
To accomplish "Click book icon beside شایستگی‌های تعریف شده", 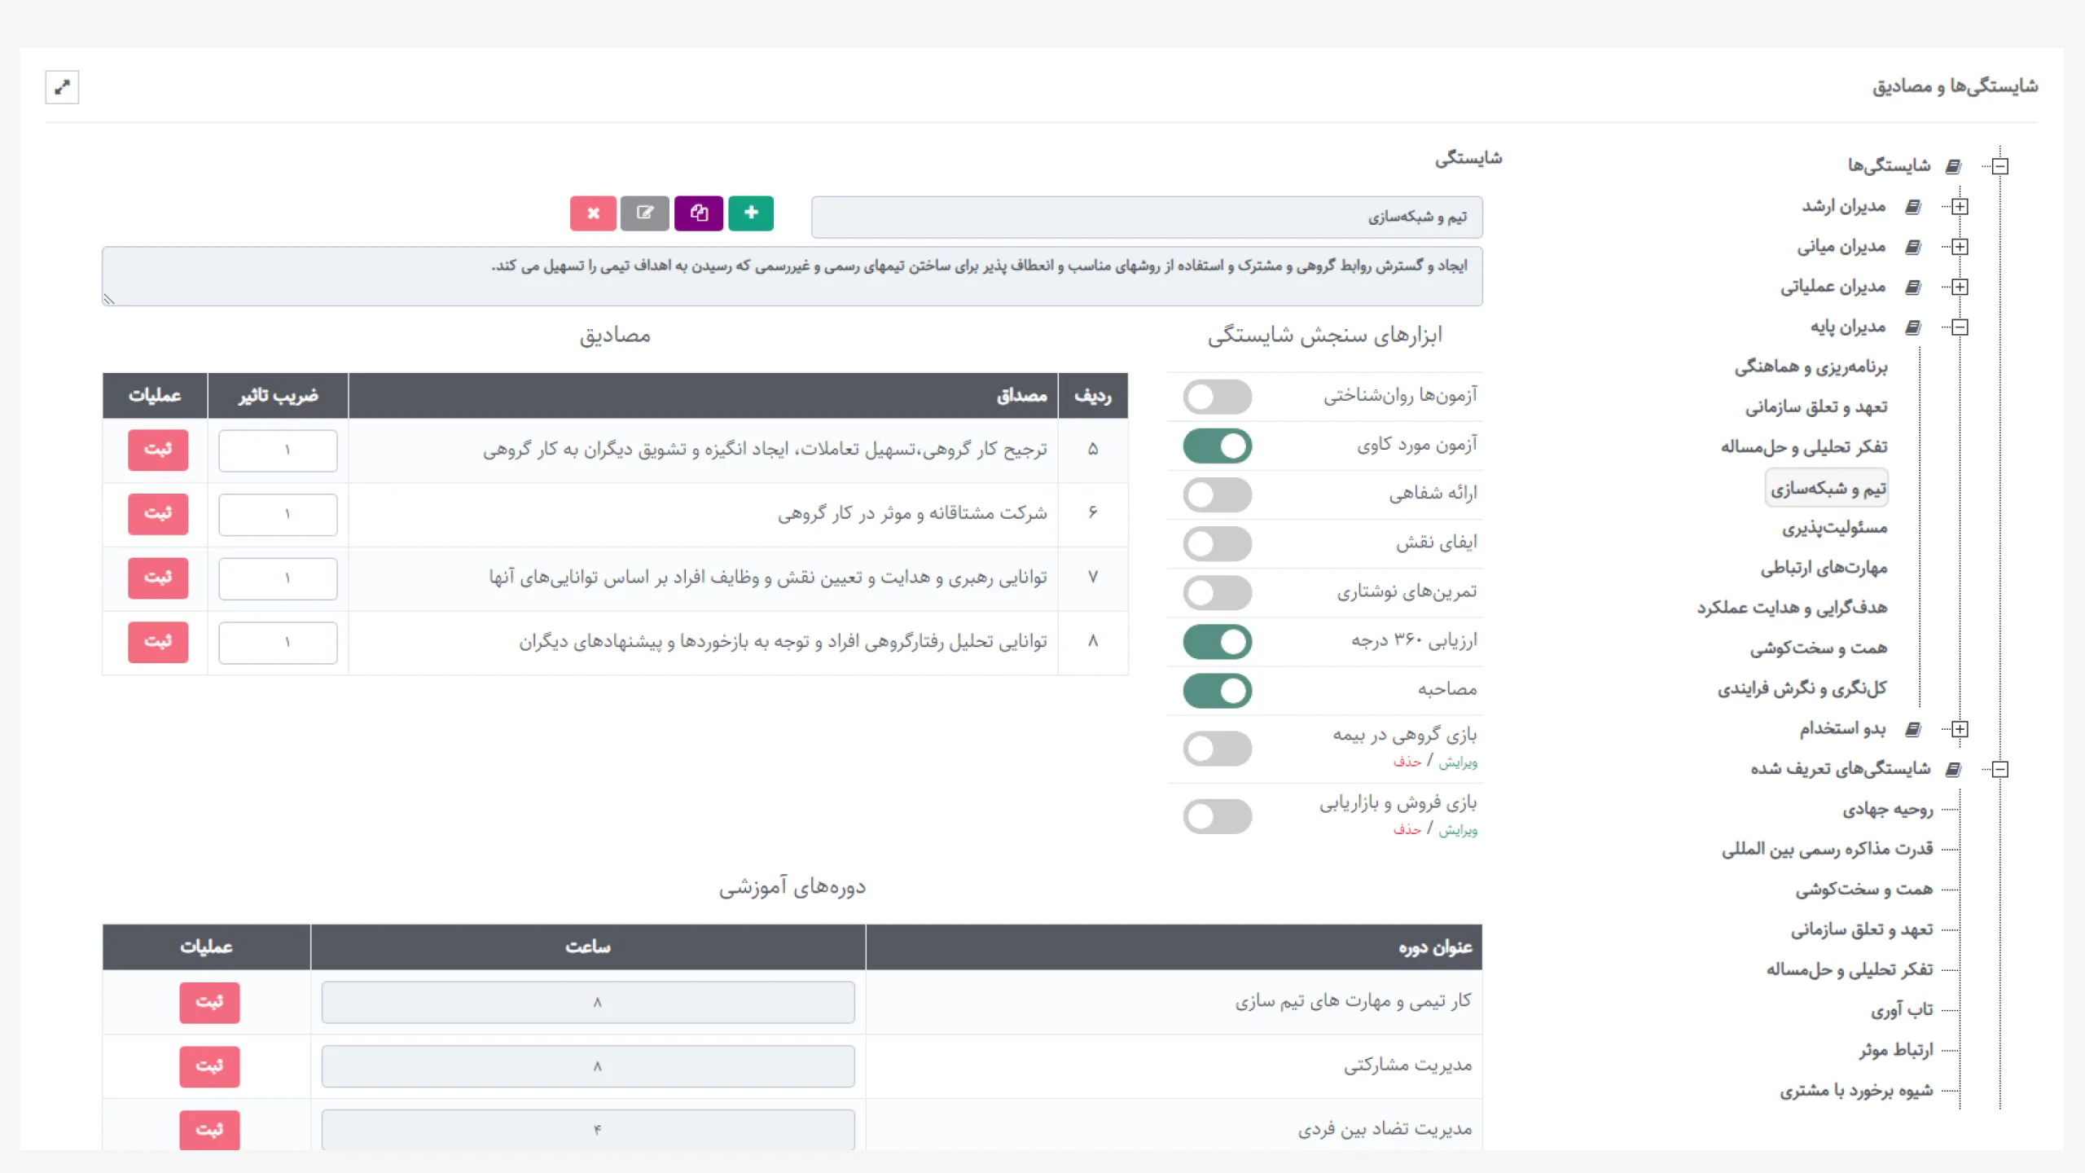I will pos(1953,769).
